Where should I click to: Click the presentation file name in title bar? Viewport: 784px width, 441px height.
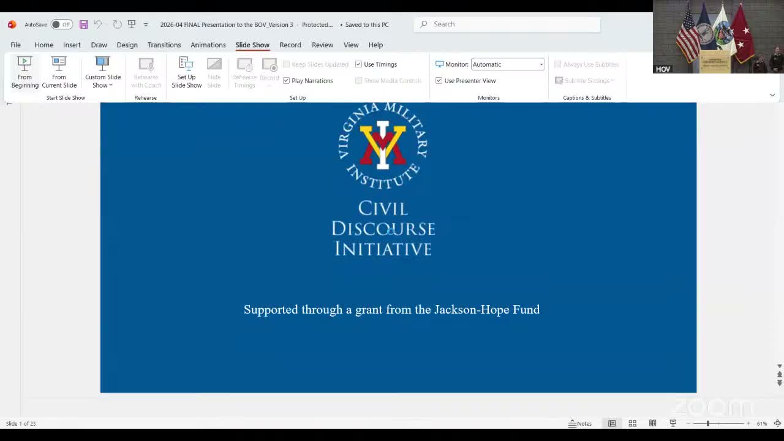pos(227,24)
